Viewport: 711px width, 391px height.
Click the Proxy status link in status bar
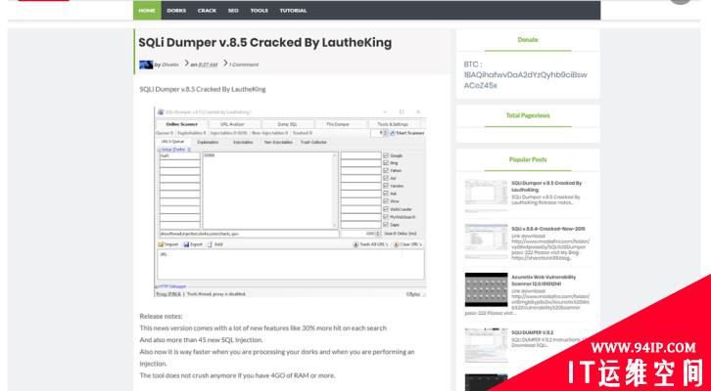click(168, 294)
